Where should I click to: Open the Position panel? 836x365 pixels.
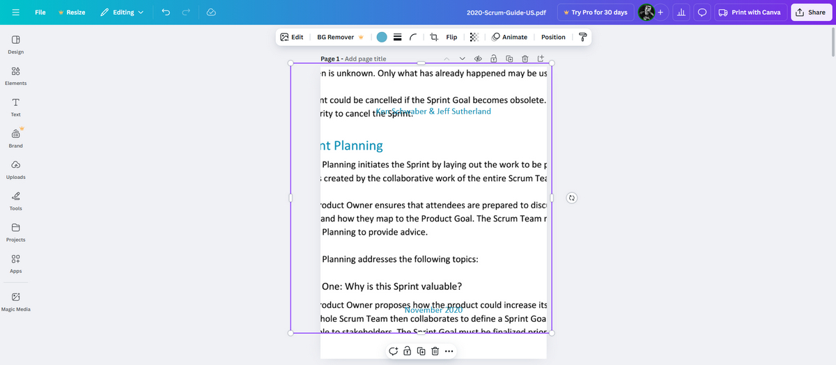[553, 37]
